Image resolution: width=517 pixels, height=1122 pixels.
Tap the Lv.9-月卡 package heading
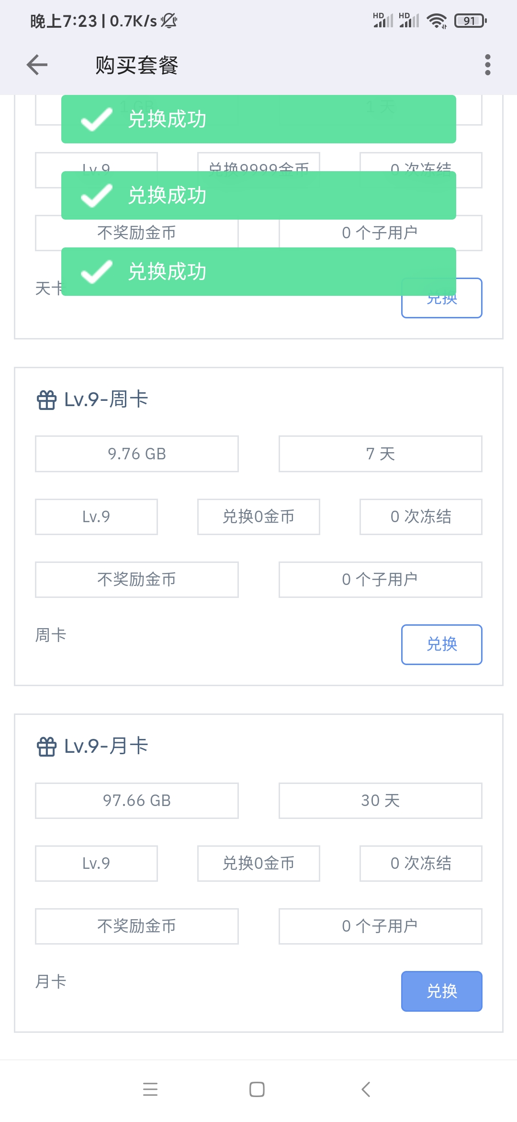click(x=106, y=746)
